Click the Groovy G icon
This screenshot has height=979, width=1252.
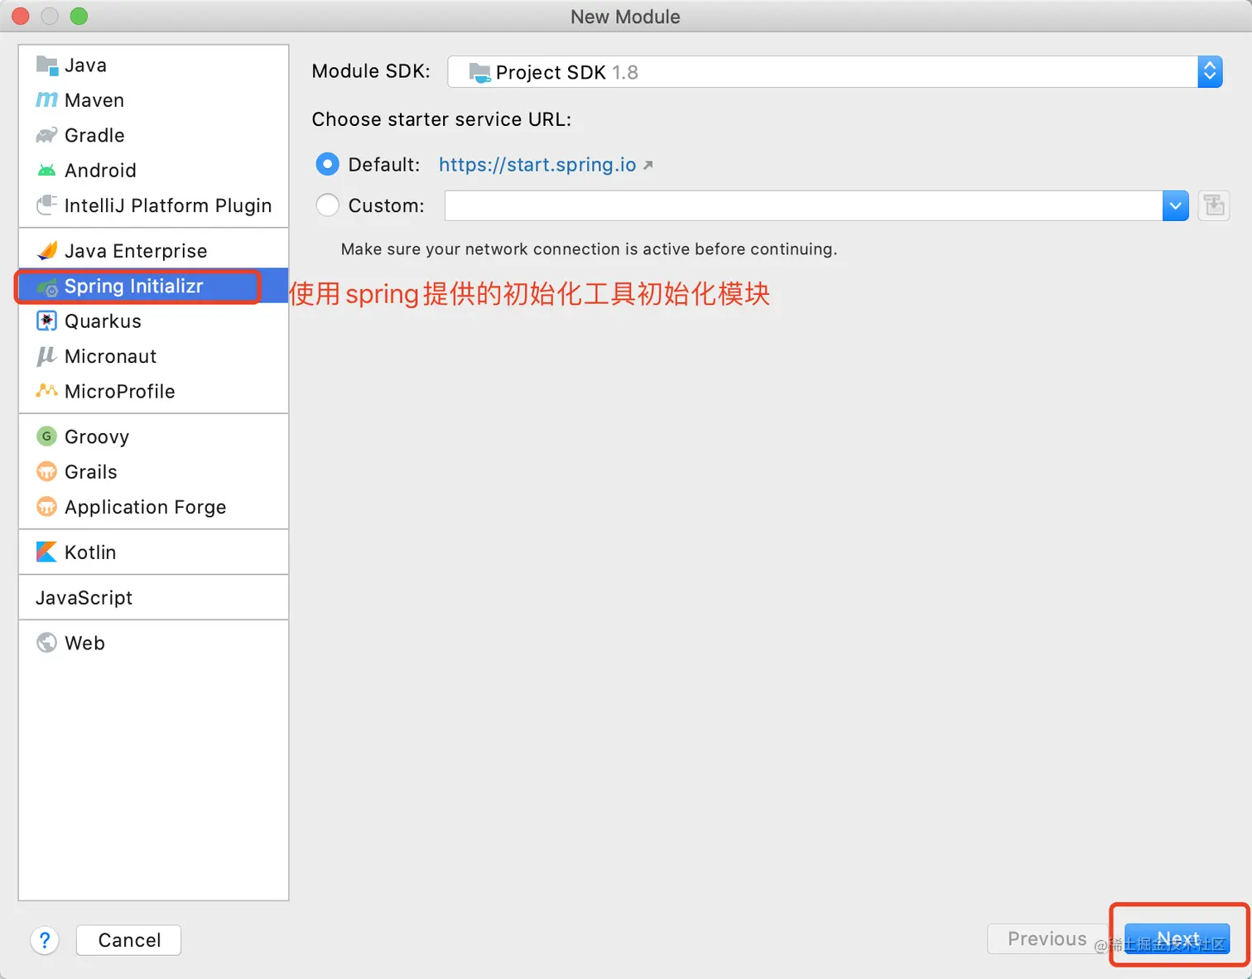[x=47, y=436]
